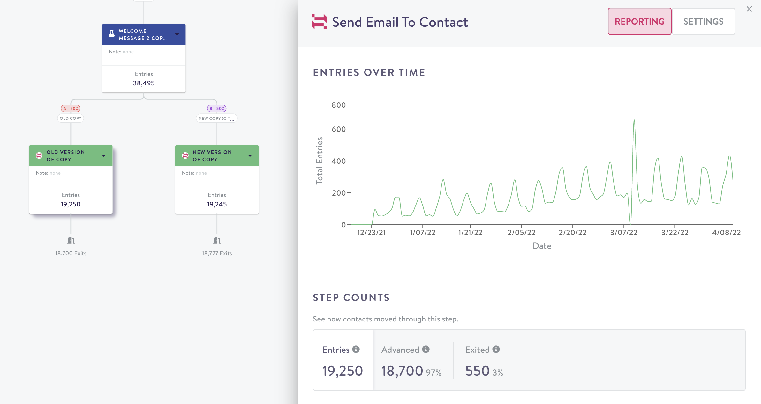Open the New Version of Copy dropdown arrow
The image size is (761, 404).
[250, 156]
